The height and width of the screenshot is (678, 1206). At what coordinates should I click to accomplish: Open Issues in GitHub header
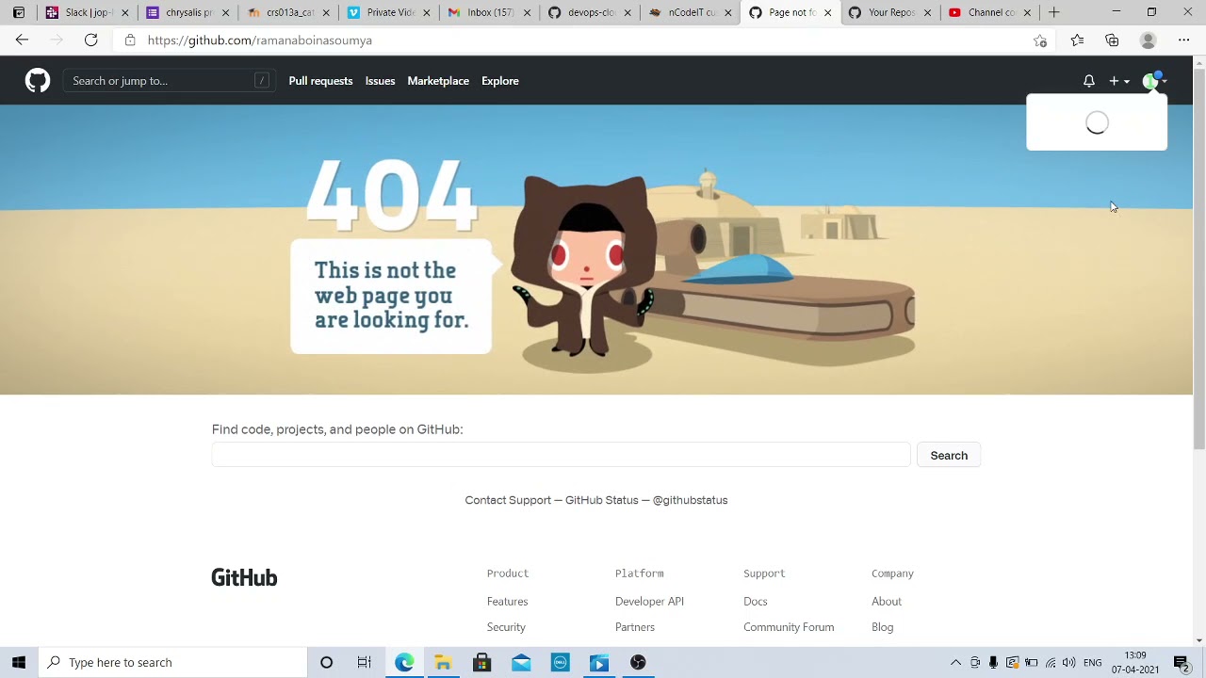(x=380, y=81)
